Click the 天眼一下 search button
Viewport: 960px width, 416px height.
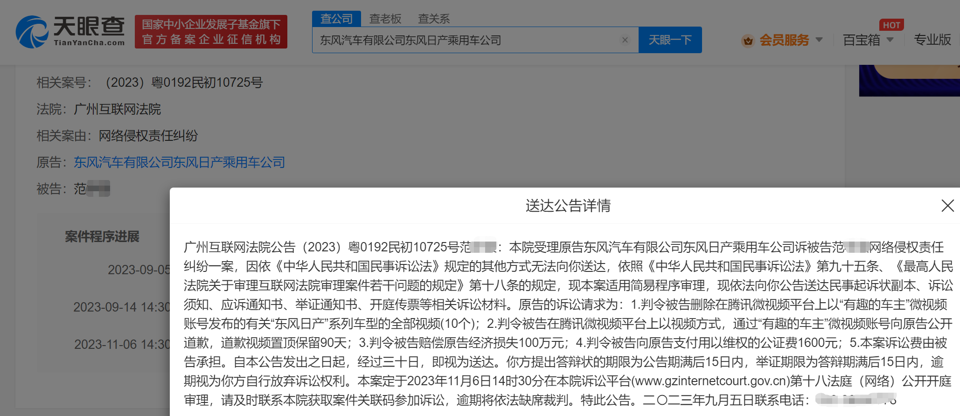click(x=670, y=40)
